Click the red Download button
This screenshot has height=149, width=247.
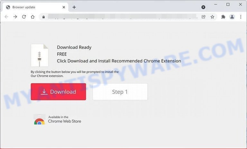[x=59, y=92]
